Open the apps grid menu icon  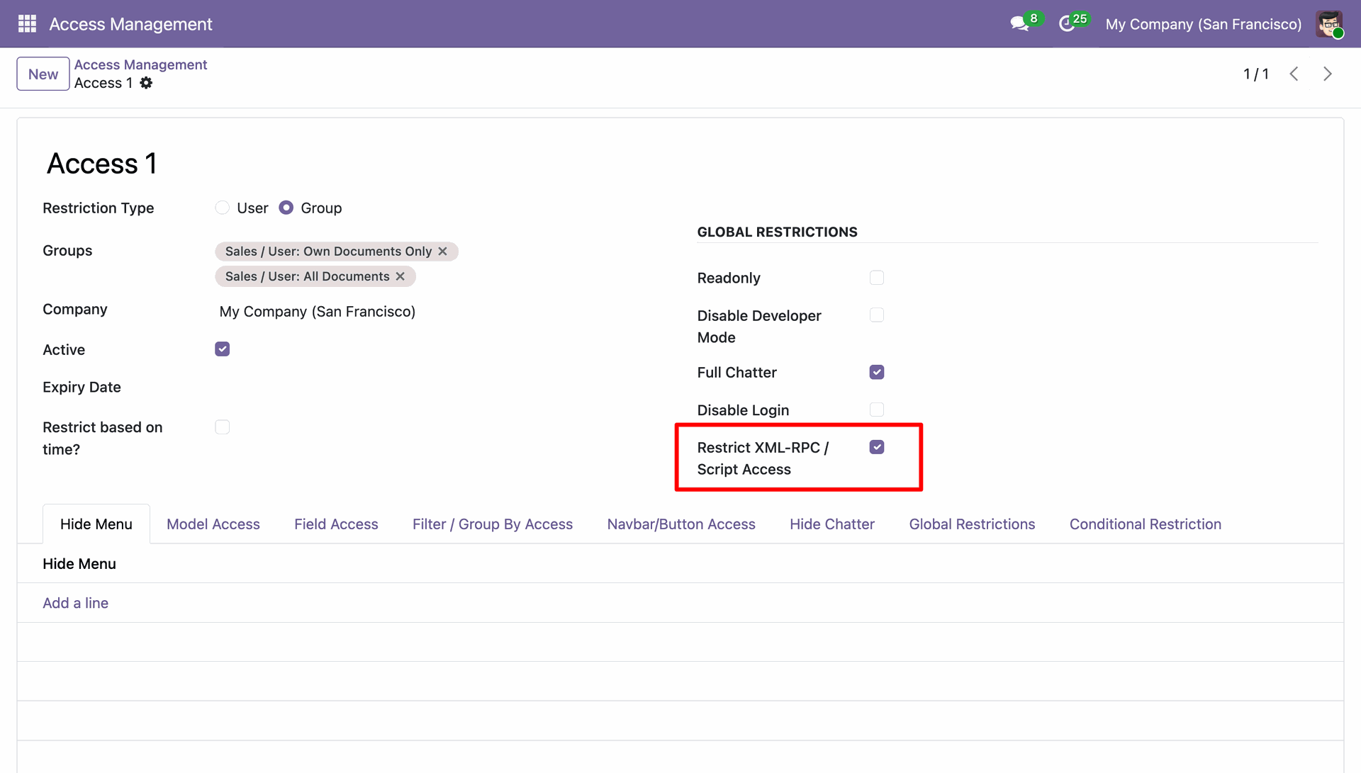pos(27,24)
